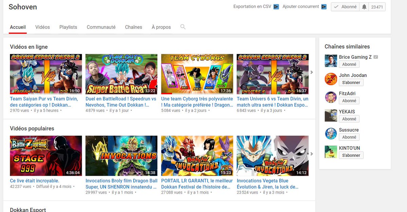Click the Team Cyborgs 17:36 thumbnail
407x212 pixels.
[197, 74]
